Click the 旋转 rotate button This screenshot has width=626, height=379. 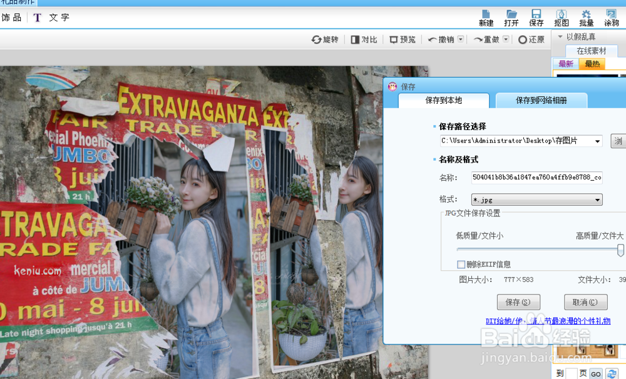click(325, 39)
